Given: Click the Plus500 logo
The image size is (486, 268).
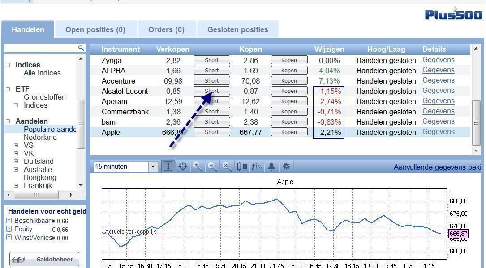Looking at the screenshot, I should [453, 13].
